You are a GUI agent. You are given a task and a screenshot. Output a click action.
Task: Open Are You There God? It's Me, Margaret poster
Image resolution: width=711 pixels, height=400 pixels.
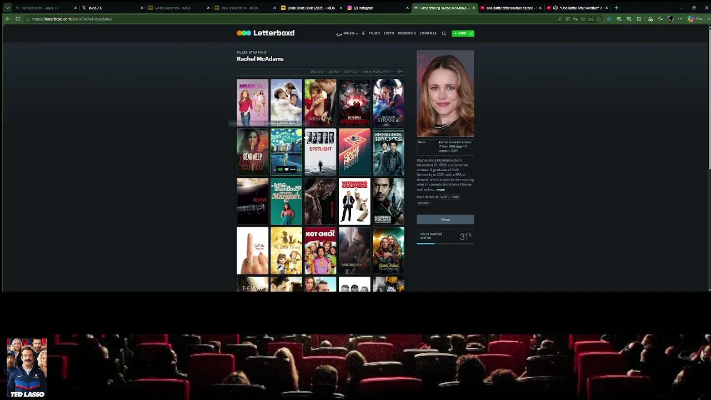(287, 201)
